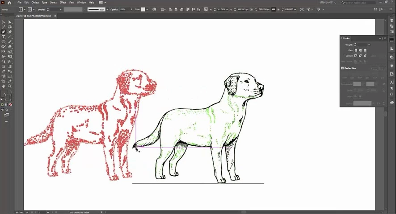Select the Blend tool
Image resolution: width=396 pixels, height=214 pixels.
[9, 71]
